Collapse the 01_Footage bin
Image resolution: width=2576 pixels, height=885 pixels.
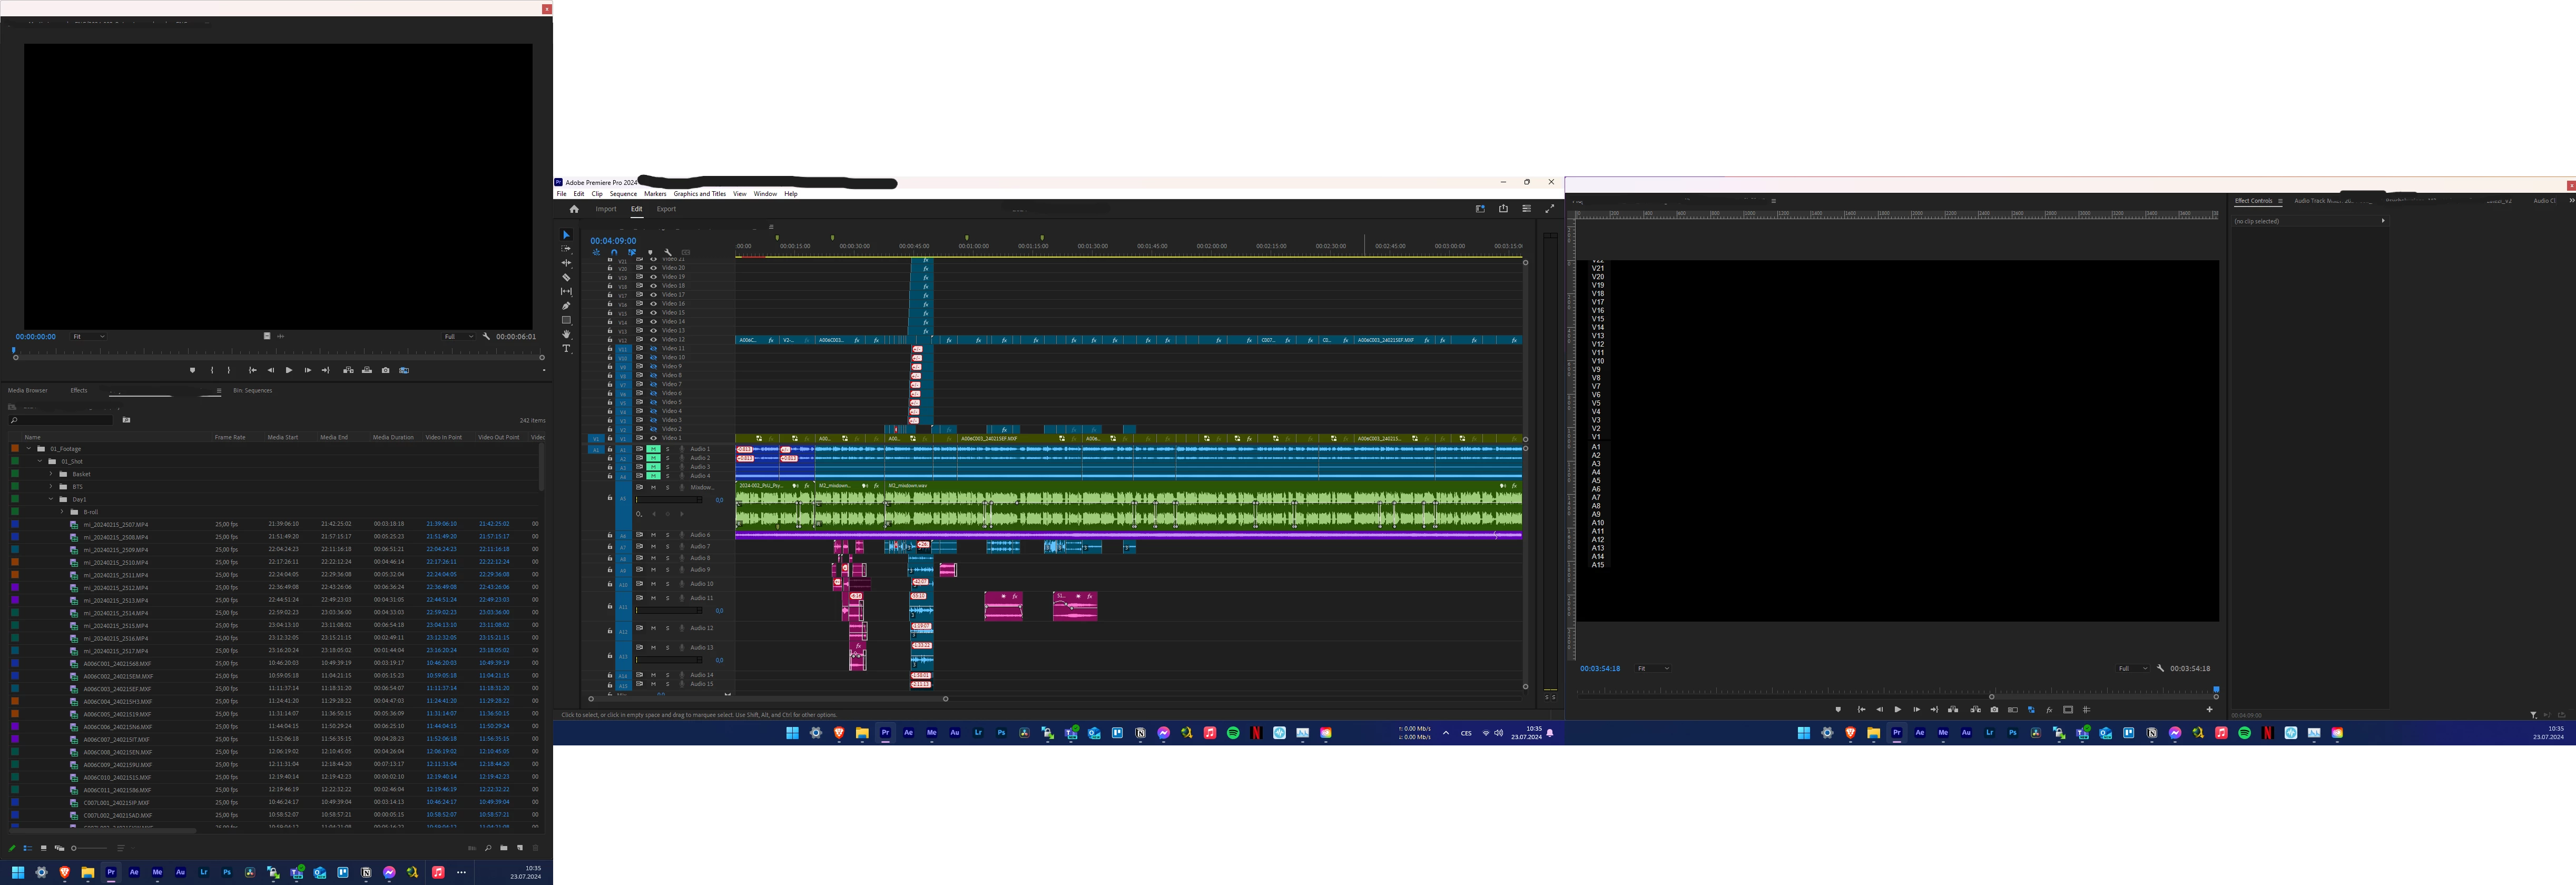[x=29, y=449]
